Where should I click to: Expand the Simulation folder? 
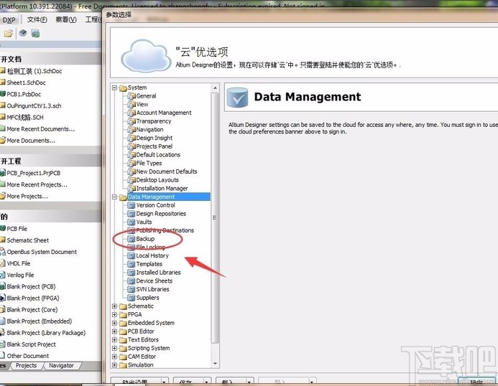coord(115,365)
